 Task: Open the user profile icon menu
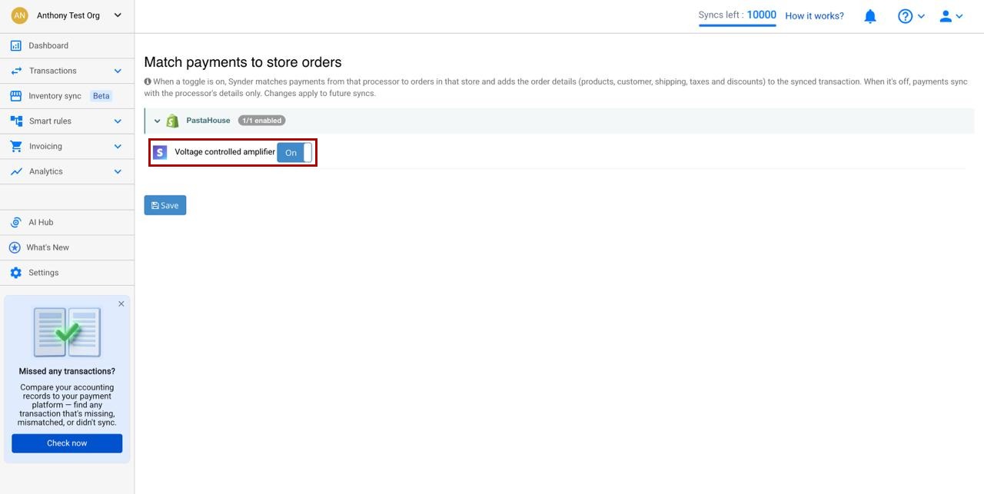(x=946, y=16)
